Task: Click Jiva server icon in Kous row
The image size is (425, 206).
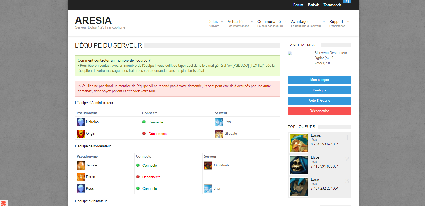Action: pos(208,189)
